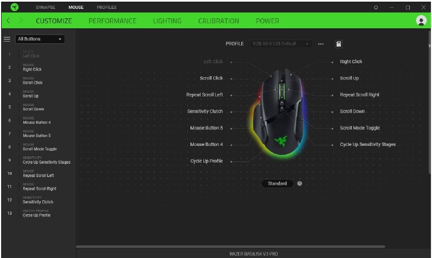Screen dimensions: 432x258
Task: Select Cycle Up Sensitivity Stages sidebar row
Action: pyautogui.click(x=38, y=160)
